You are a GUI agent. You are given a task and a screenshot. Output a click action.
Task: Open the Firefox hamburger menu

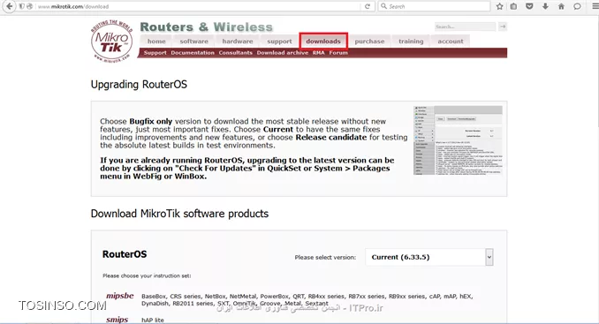(x=595, y=6)
